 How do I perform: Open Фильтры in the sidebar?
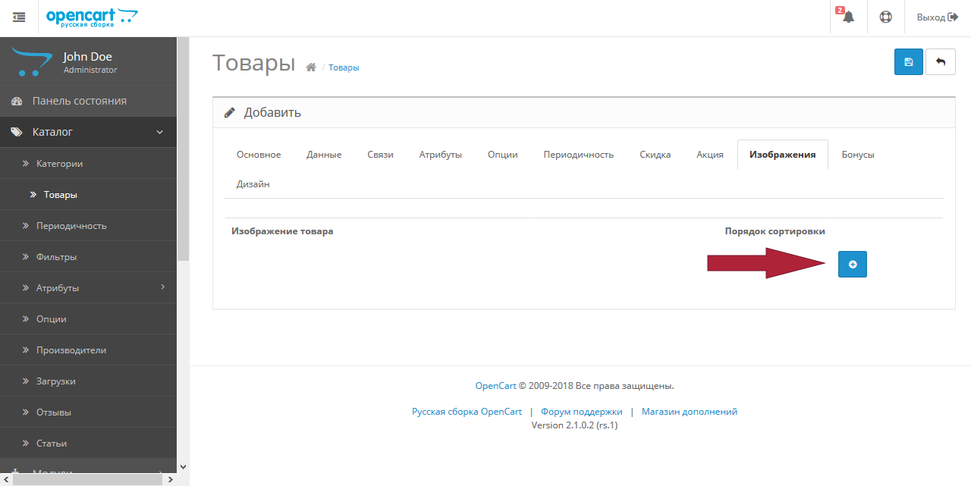point(88,257)
